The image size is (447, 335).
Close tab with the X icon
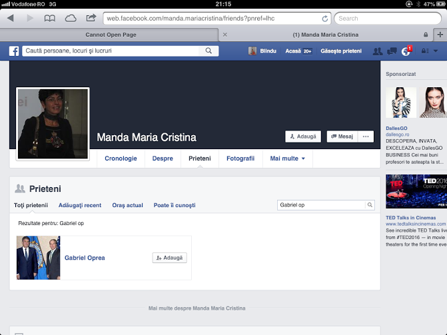coord(225,35)
